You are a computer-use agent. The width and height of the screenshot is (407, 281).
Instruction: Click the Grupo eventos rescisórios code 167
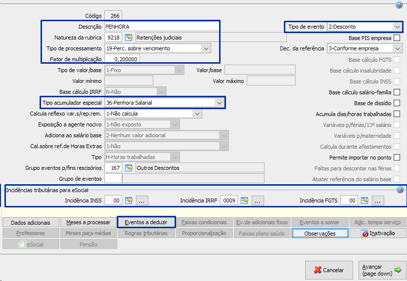pyautogui.click(x=113, y=168)
